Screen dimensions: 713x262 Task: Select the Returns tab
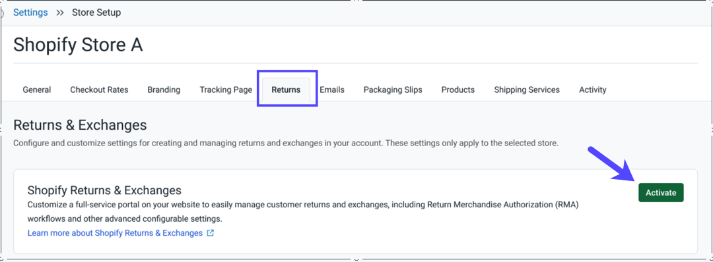[x=286, y=90]
